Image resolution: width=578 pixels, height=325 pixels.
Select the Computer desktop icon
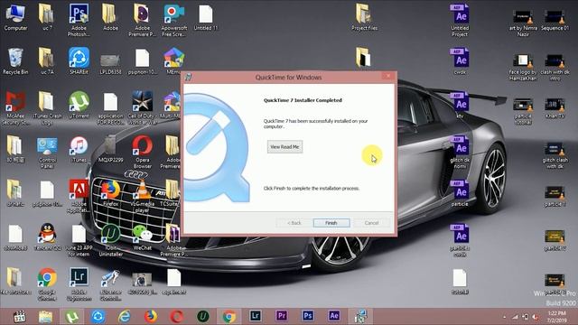click(x=15, y=18)
